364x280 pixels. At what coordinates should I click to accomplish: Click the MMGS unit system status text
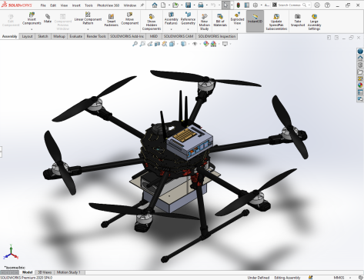(x=339, y=278)
